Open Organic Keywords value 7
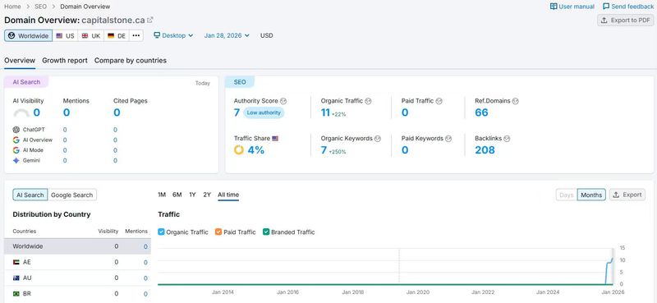The width and height of the screenshot is (657, 303). [324, 150]
